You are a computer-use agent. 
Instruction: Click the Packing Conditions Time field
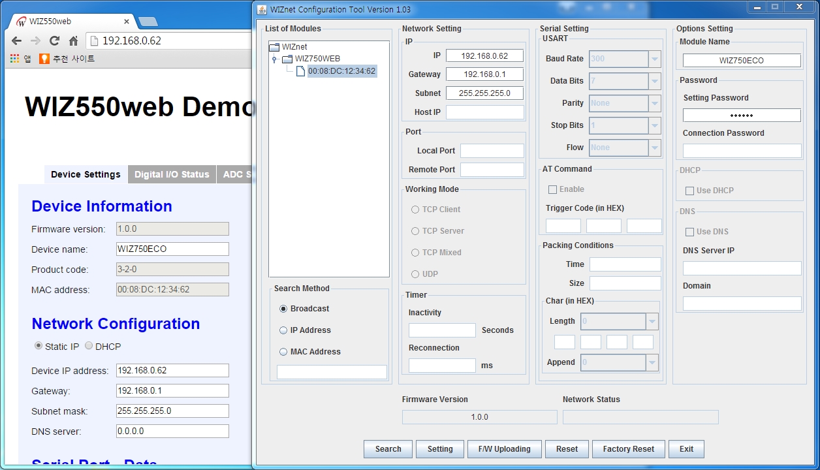pyautogui.click(x=625, y=264)
